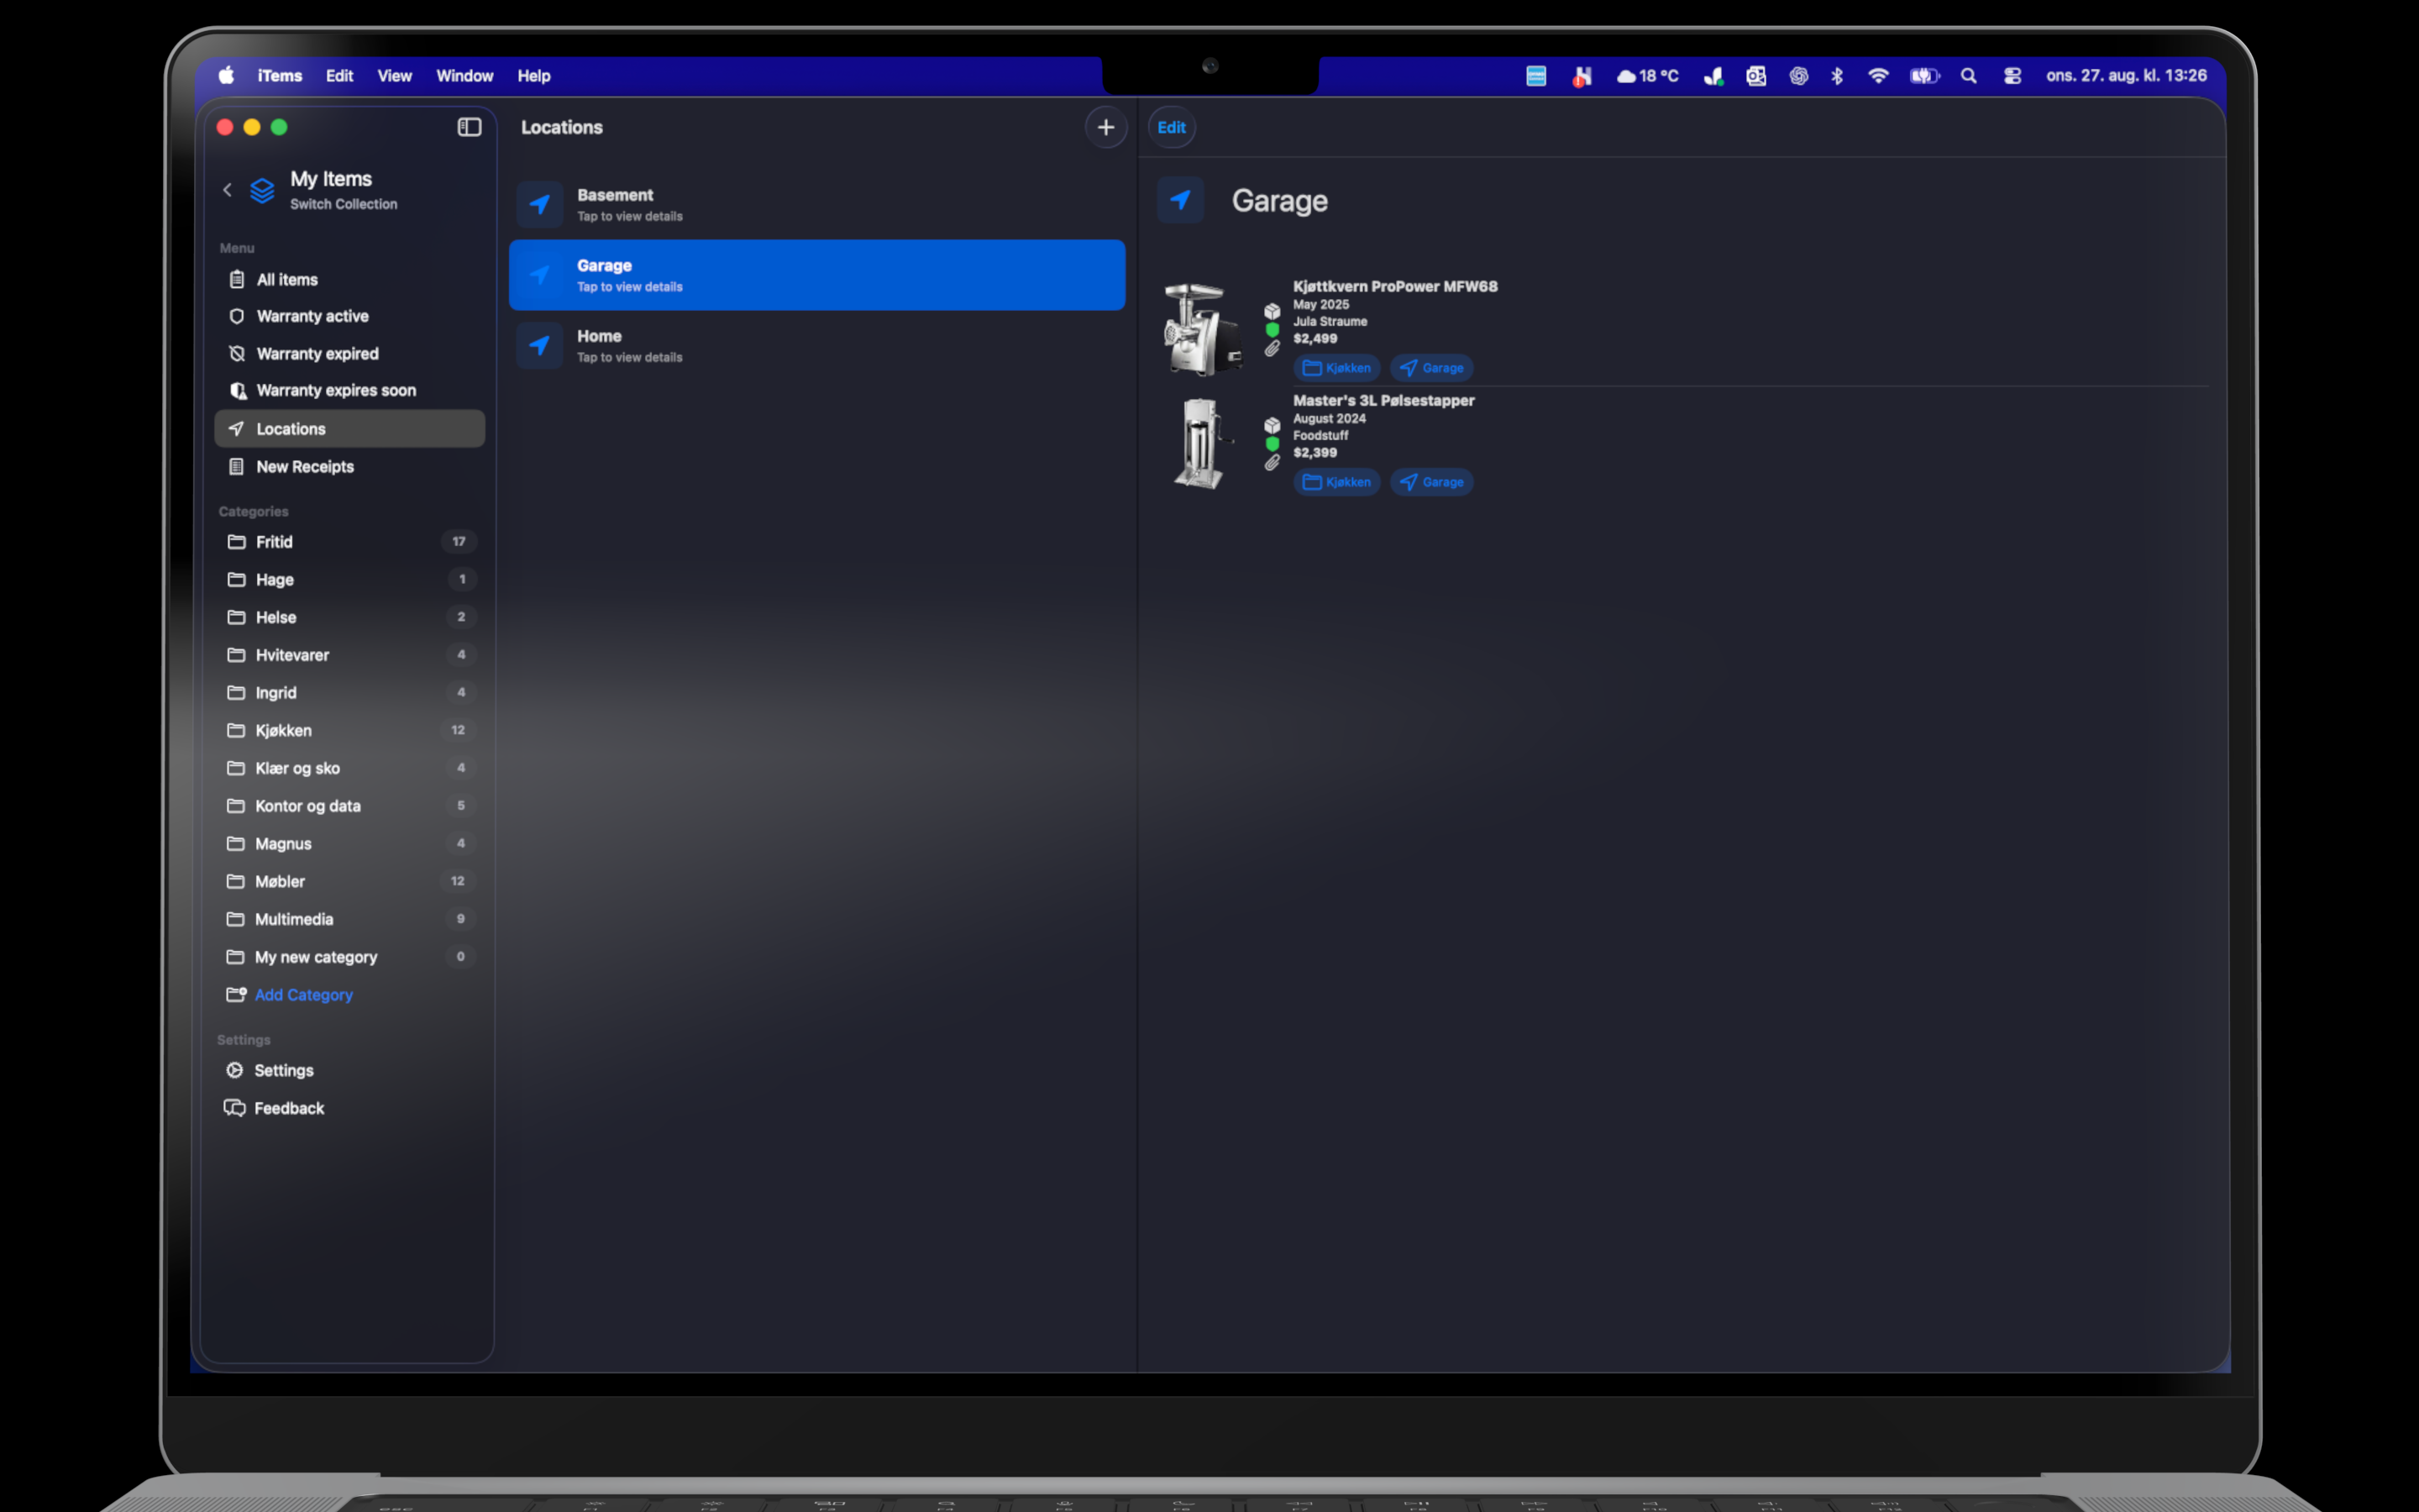Open the Kjøkken category in sidebar

pyautogui.click(x=349, y=730)
